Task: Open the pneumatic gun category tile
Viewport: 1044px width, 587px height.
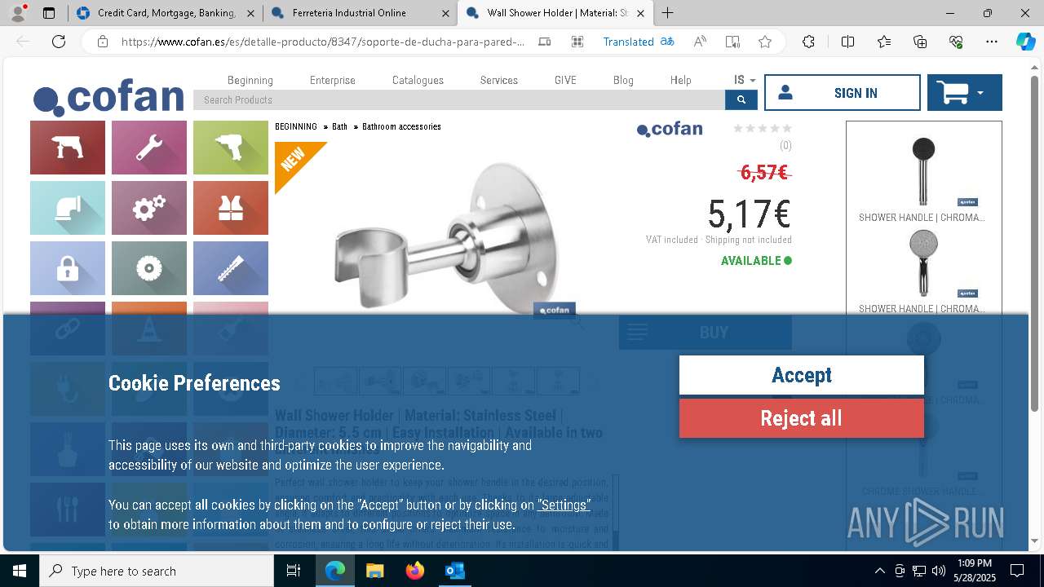Action: click(231, 148)
